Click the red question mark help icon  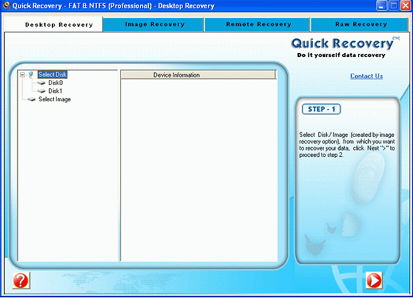(21, 280)
